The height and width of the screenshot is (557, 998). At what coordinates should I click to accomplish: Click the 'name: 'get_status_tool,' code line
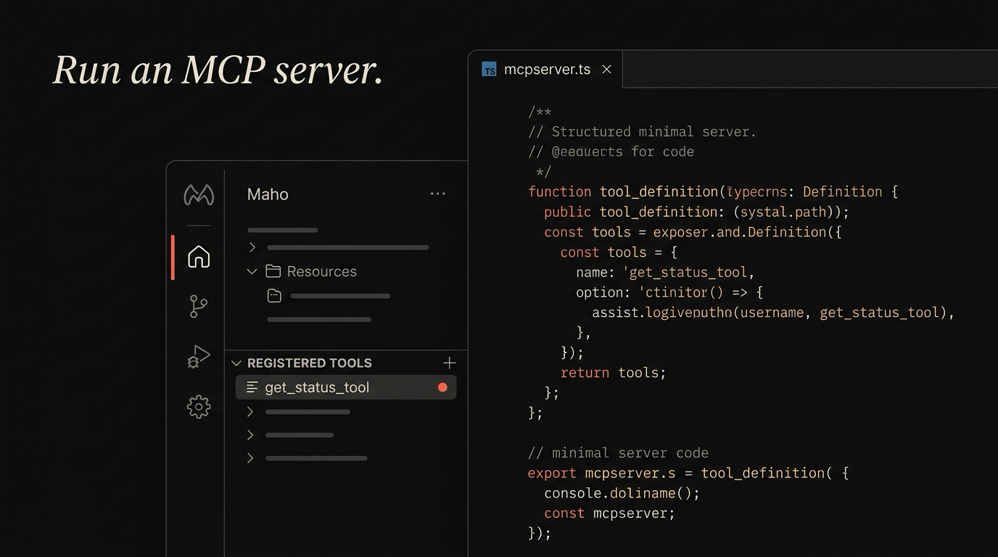tap(665, 272)
